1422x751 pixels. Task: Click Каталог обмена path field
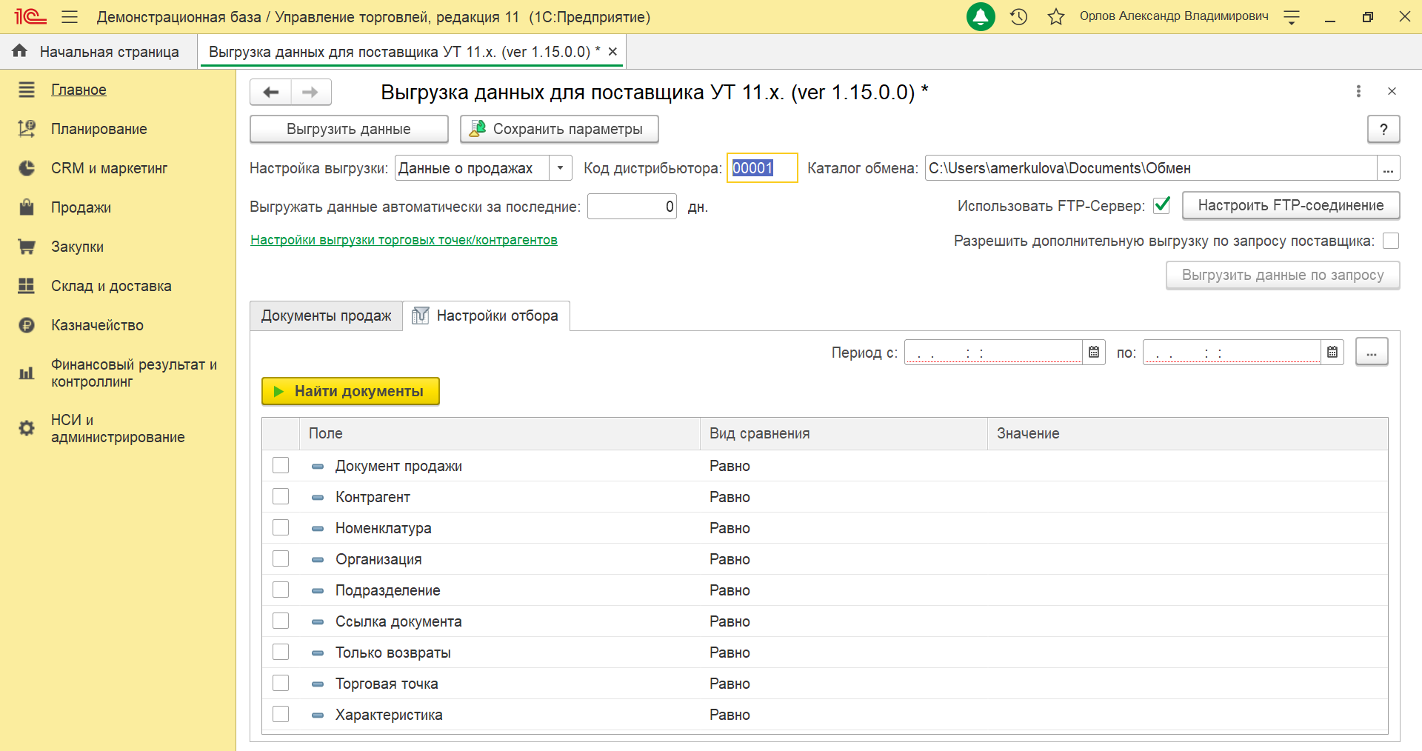[1151, 168]
